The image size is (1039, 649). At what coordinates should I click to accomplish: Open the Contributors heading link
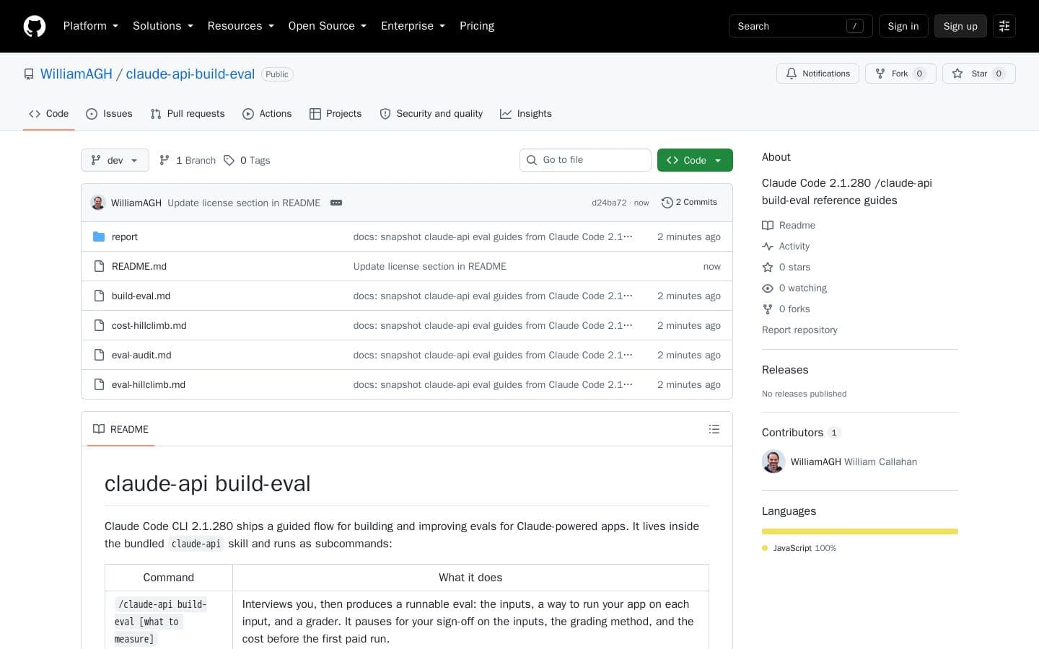coord(801,433)
